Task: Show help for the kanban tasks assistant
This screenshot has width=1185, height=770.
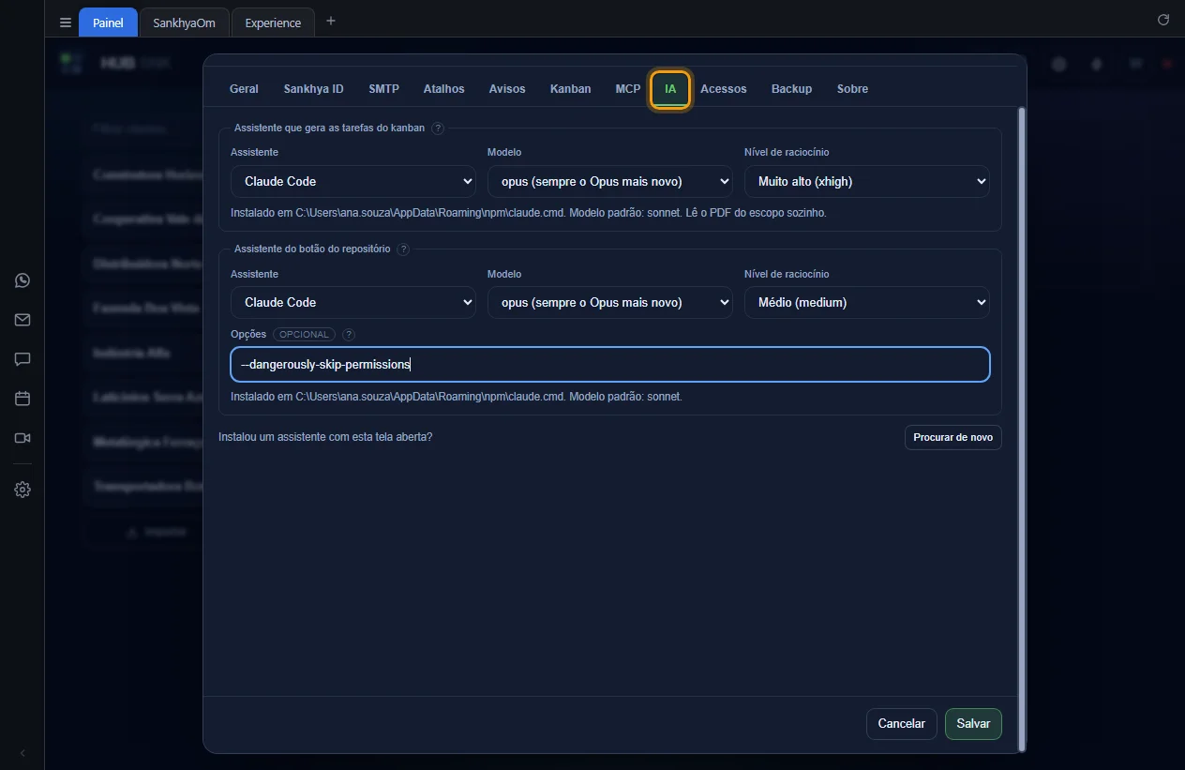Action: point(438,128)
